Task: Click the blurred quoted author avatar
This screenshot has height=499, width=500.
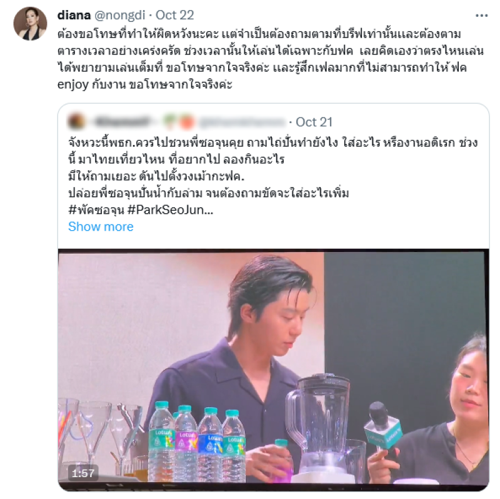Action: point(76,122)
